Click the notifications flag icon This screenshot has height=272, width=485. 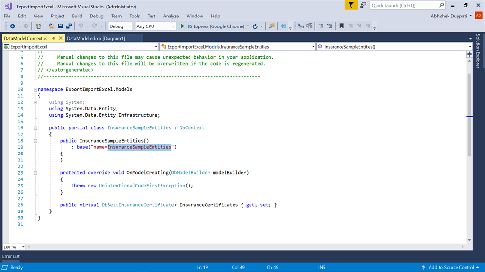click(350, 5)
